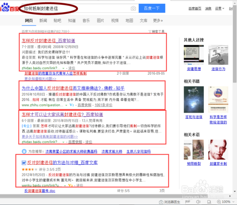Open 更多关于如何抵制封建迷信的问题>> link

pos(50,136)
